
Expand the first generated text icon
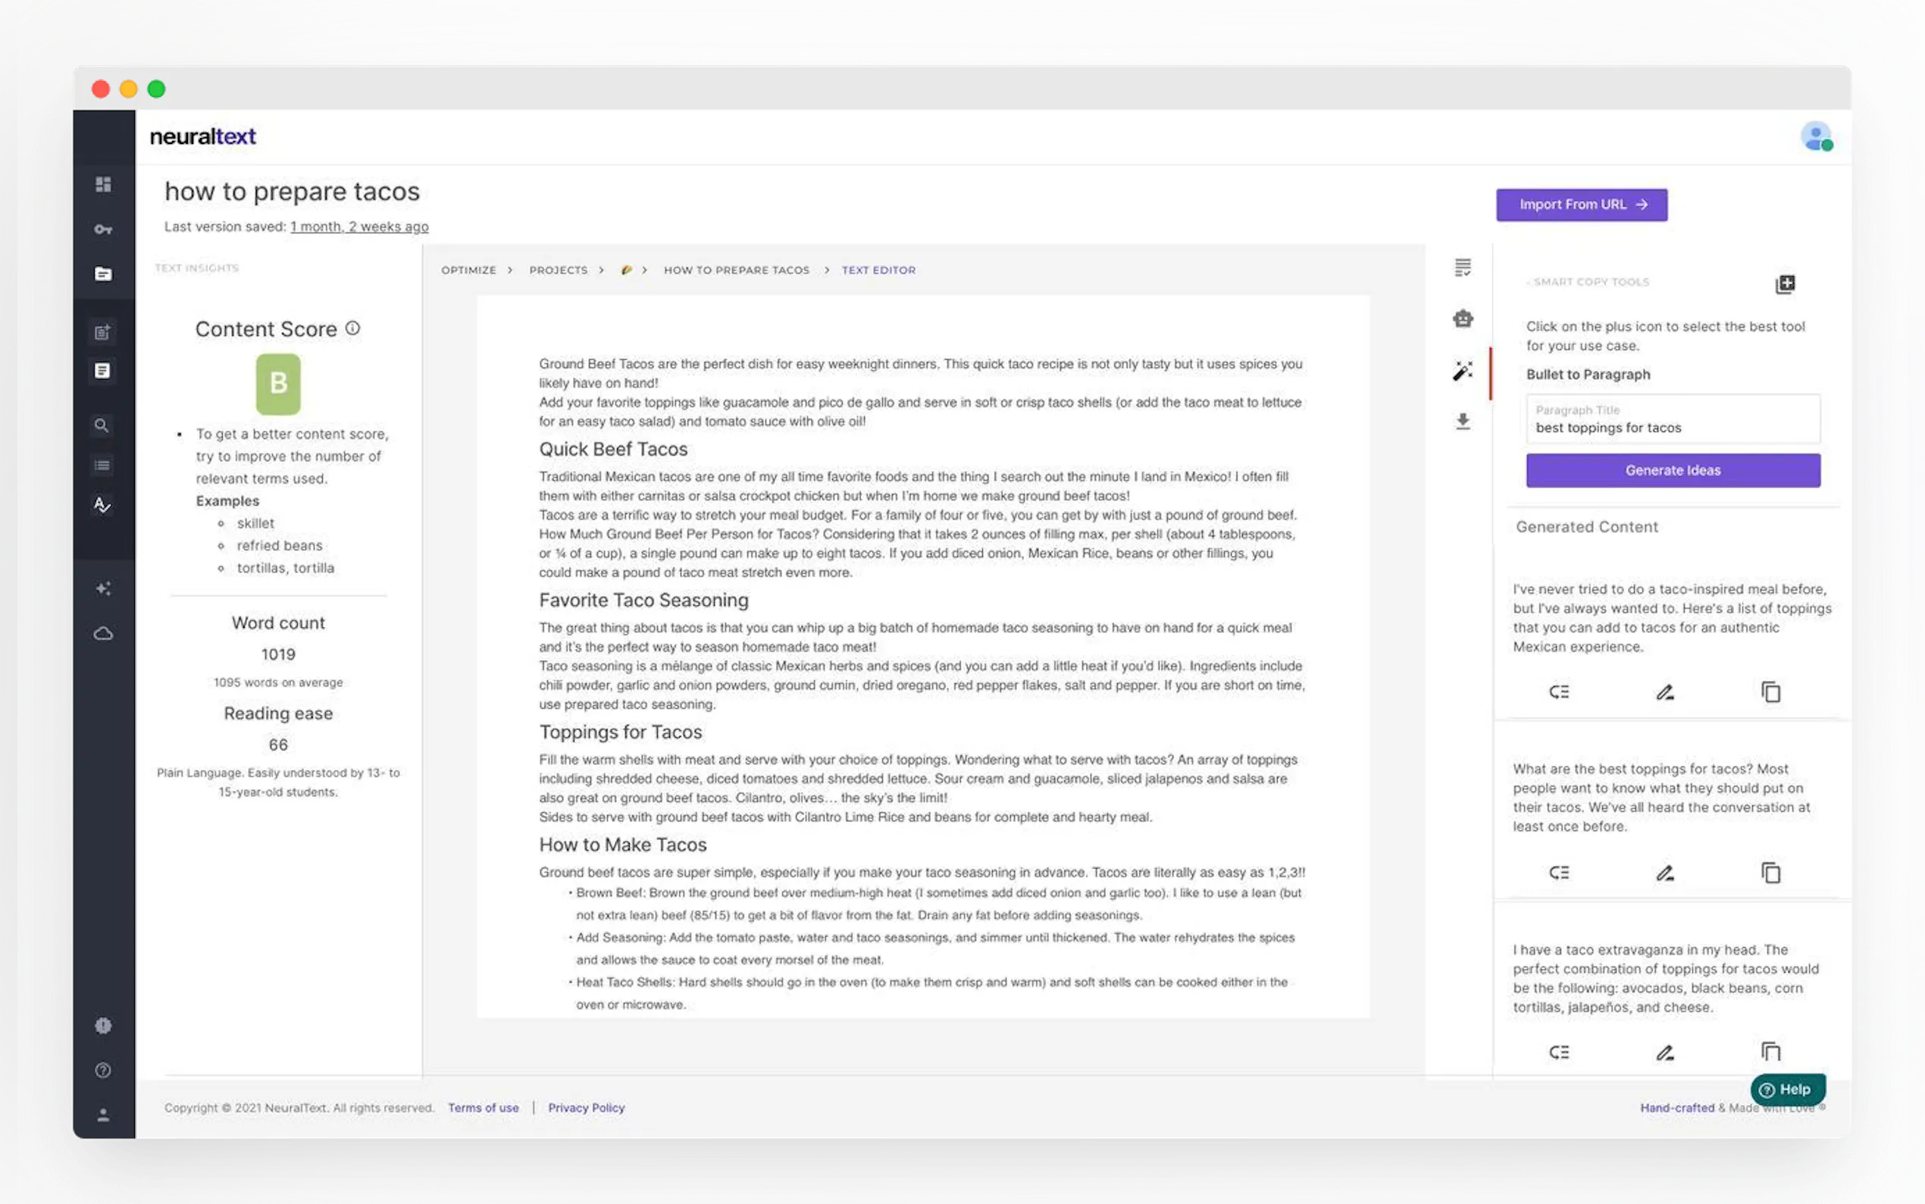(1559, 692)
